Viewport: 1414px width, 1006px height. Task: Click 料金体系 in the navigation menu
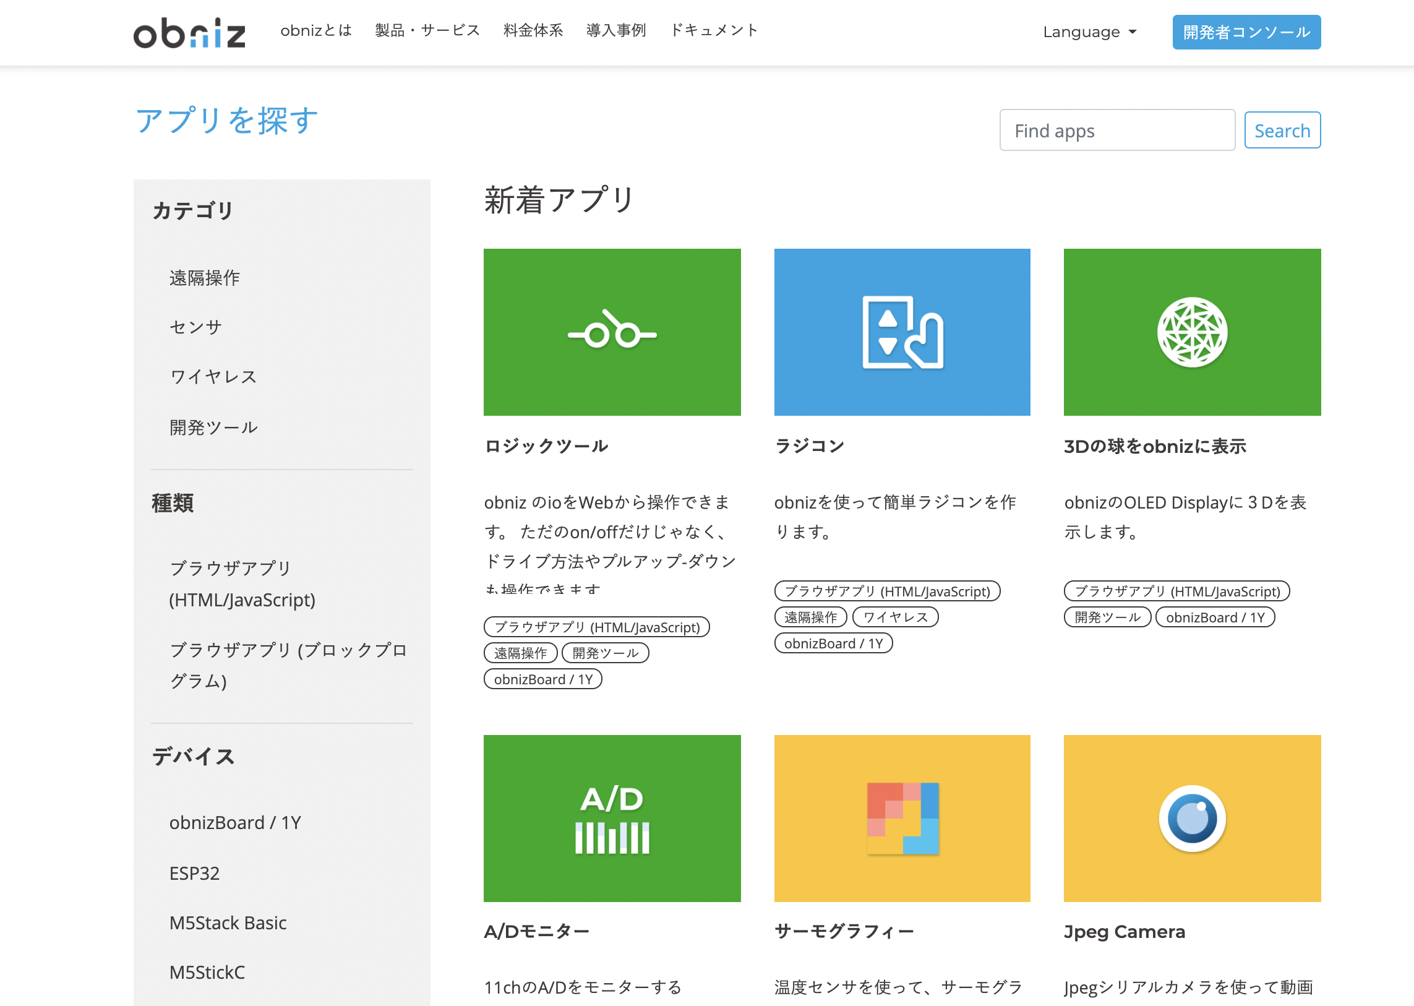533,30
